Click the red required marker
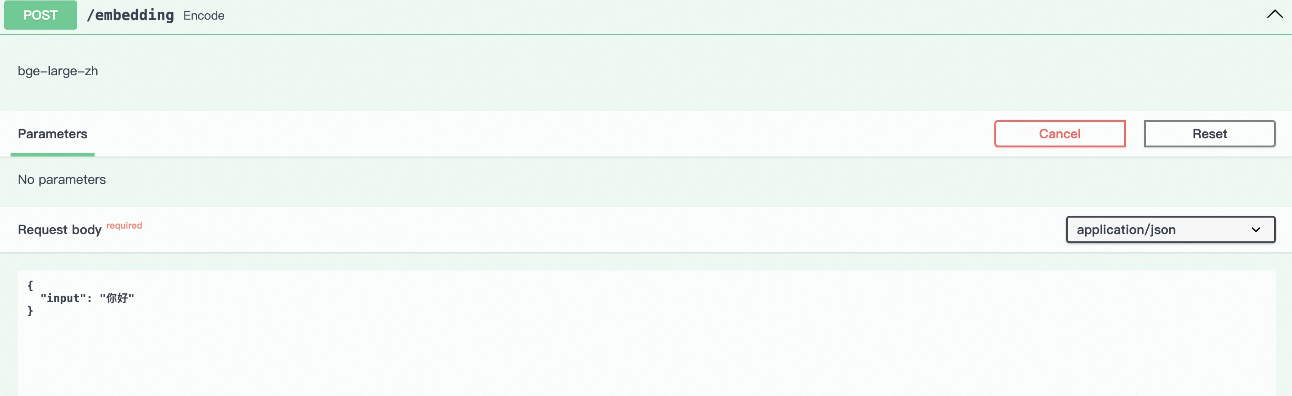 click(124, 225)
